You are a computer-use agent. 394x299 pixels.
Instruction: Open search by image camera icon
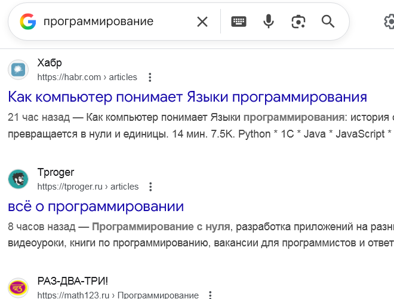(298, 22)
